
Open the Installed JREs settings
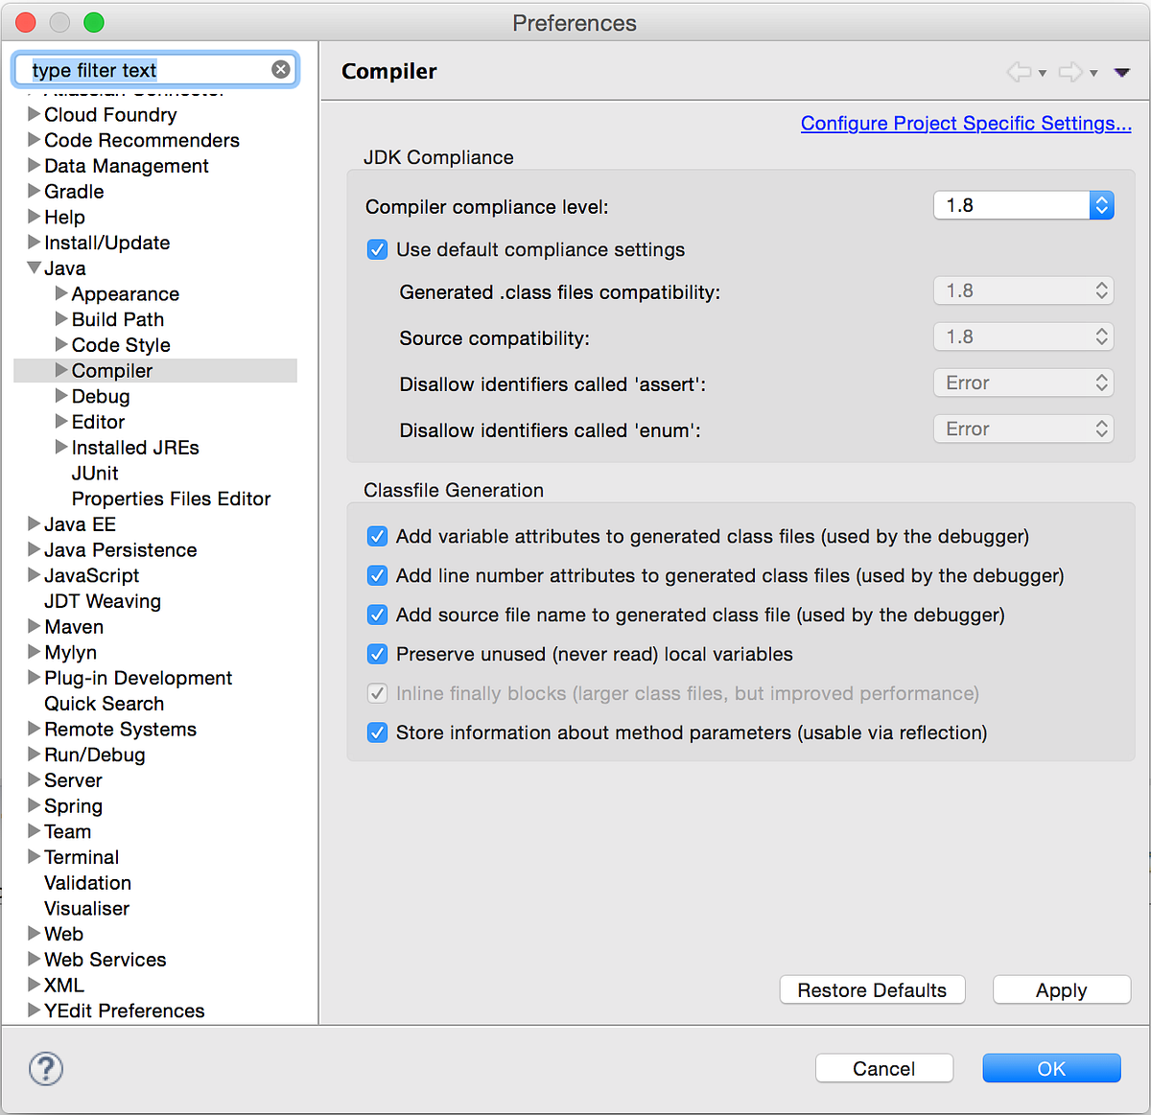(x=135, y=447)
